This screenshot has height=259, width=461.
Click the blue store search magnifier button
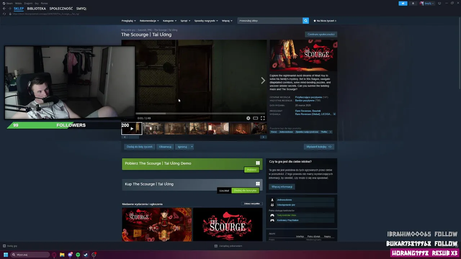[305, 21]
